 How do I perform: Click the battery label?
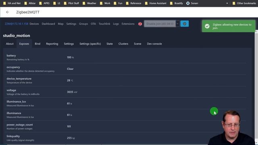[11, 56]
